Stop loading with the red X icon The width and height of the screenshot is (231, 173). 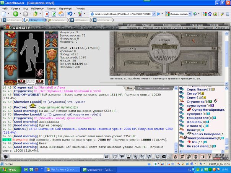pyautogui.click(x=47, y=14)
